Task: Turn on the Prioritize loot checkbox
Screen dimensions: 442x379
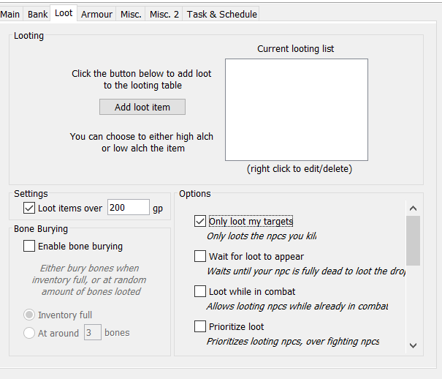Action: (200, 326)
